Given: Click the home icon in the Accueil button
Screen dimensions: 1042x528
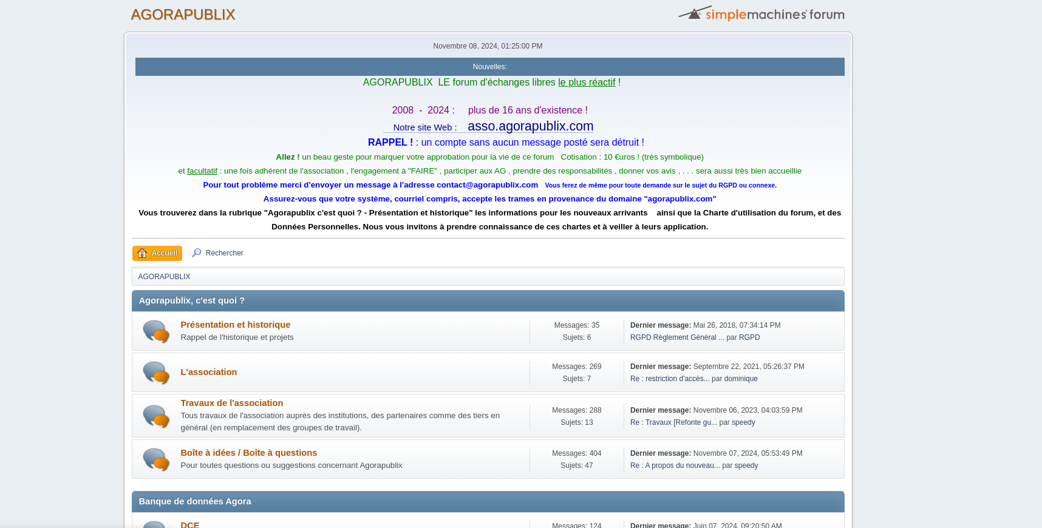Looking at the screenshot, I should (x=142, y=253).
